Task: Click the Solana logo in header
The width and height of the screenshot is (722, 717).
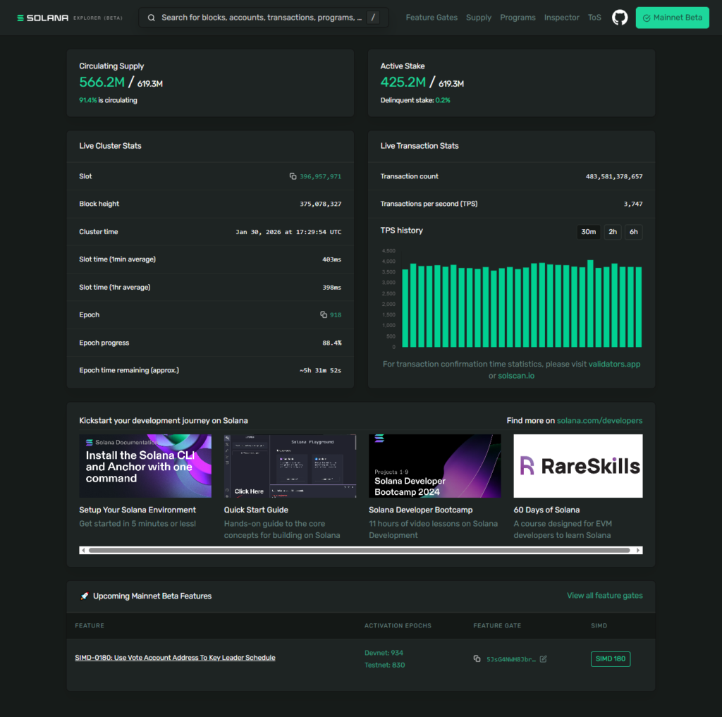Action: click(43, 18)
